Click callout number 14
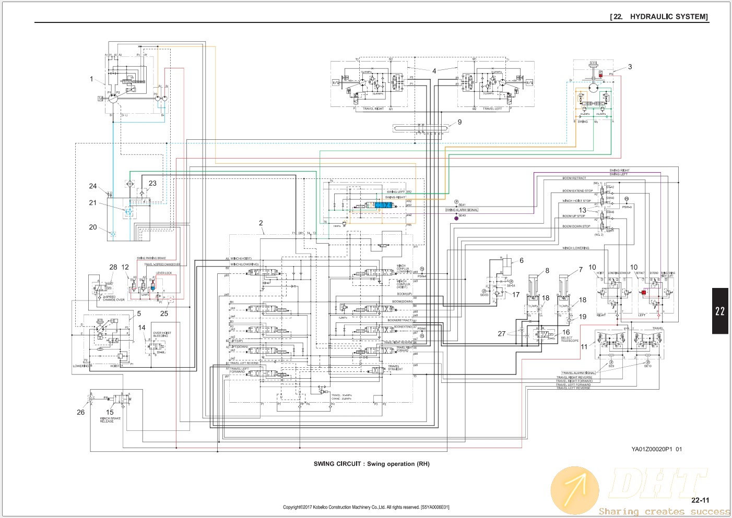Screen dimensions: 732x518 click(142, 328)
